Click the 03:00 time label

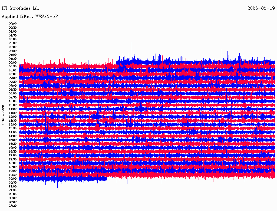pyautogui.click(x=13, y=47)
